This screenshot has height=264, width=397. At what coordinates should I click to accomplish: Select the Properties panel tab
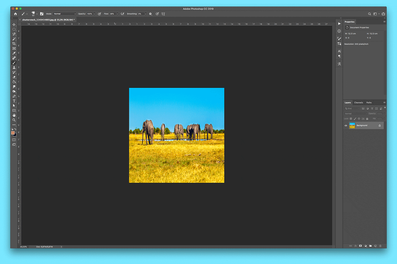[350, 22]
